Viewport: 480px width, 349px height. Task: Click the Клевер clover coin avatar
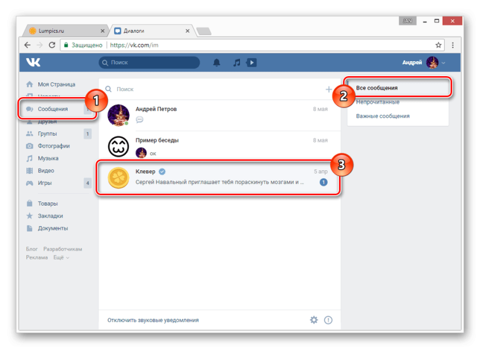point(118,177)
